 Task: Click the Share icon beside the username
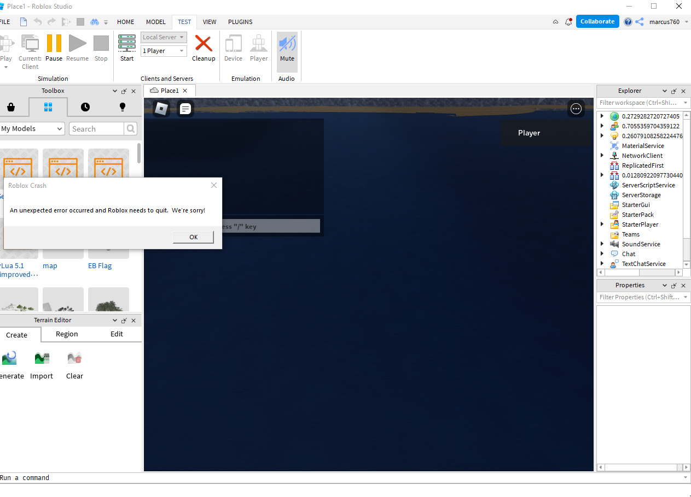(x=639, y=22)
